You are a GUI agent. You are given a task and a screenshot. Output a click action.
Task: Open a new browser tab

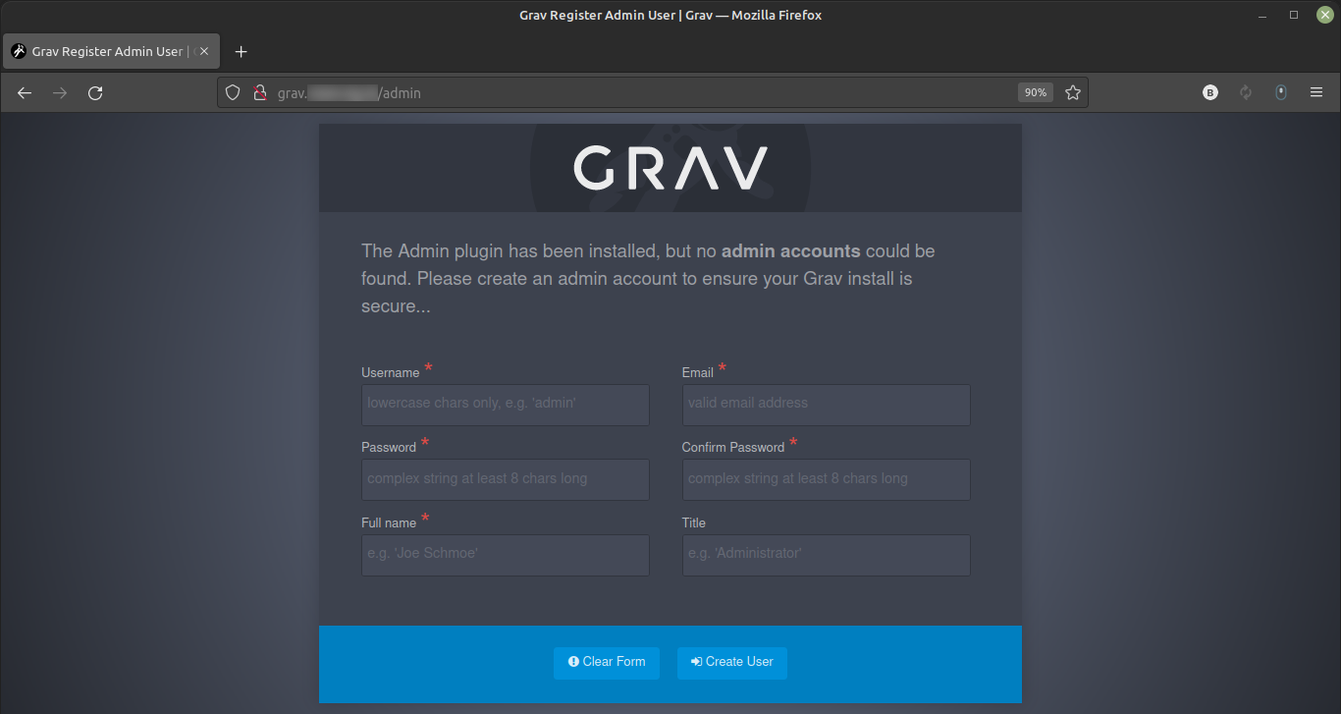click(x=241, y=51)
